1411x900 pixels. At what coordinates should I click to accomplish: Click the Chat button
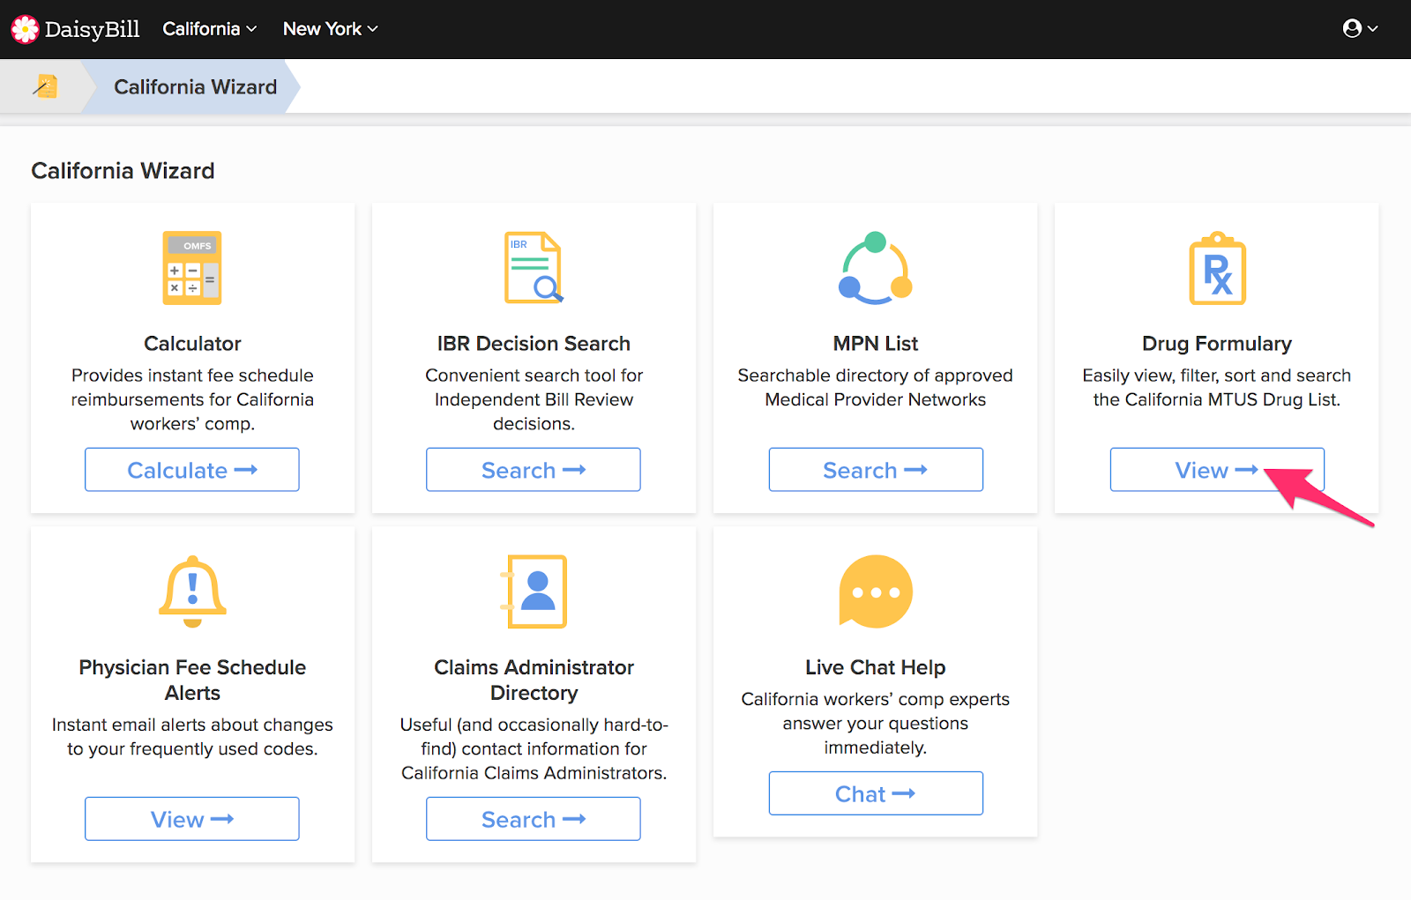[x=876, y=793]
